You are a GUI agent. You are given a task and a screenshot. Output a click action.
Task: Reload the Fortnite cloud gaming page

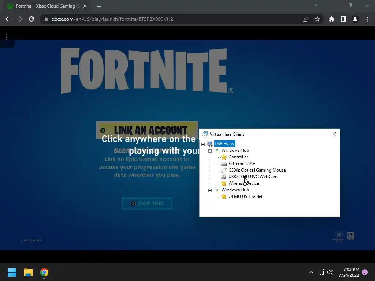tap(31, 19)
